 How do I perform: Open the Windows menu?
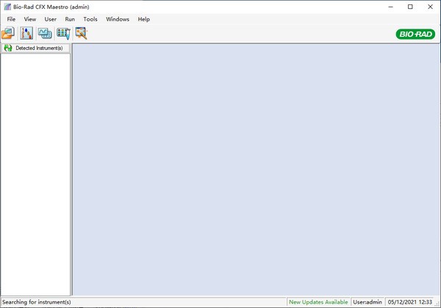click(116, 19)
